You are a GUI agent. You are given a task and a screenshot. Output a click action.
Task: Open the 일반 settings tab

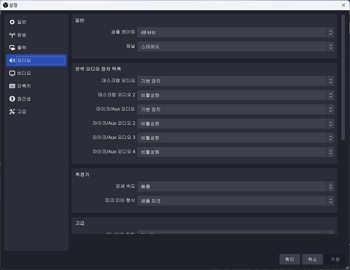tap(37, 22)
